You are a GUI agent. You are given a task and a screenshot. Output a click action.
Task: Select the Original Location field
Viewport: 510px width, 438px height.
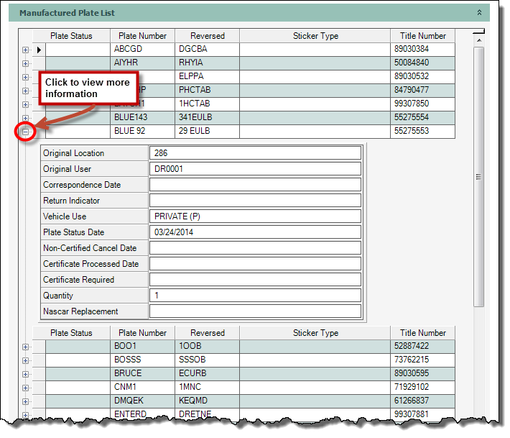coord(255,153)
